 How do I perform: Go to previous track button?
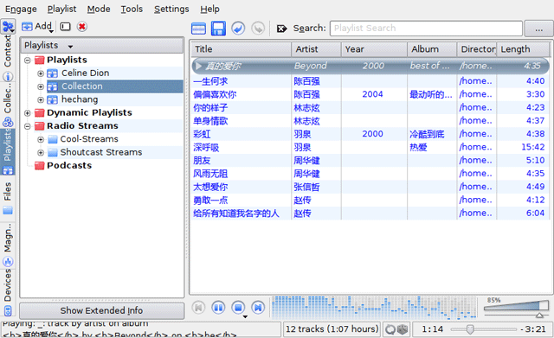click(x=198, y=308)
